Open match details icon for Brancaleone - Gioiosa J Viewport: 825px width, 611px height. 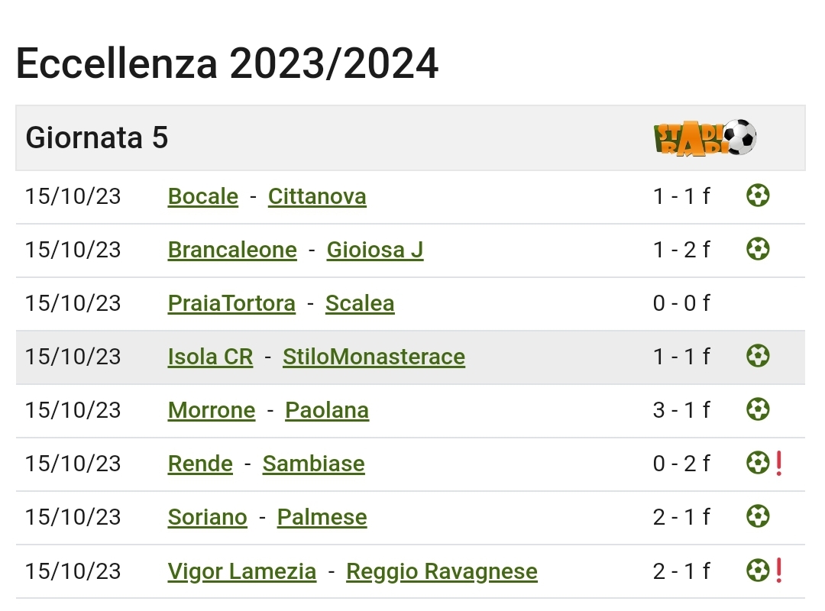758,249
